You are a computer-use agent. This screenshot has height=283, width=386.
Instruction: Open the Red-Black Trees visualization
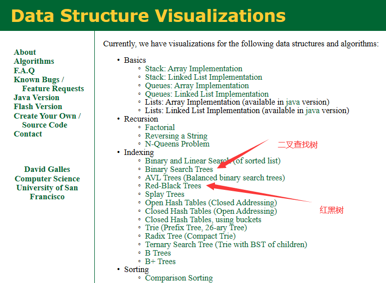pos(173,186)
